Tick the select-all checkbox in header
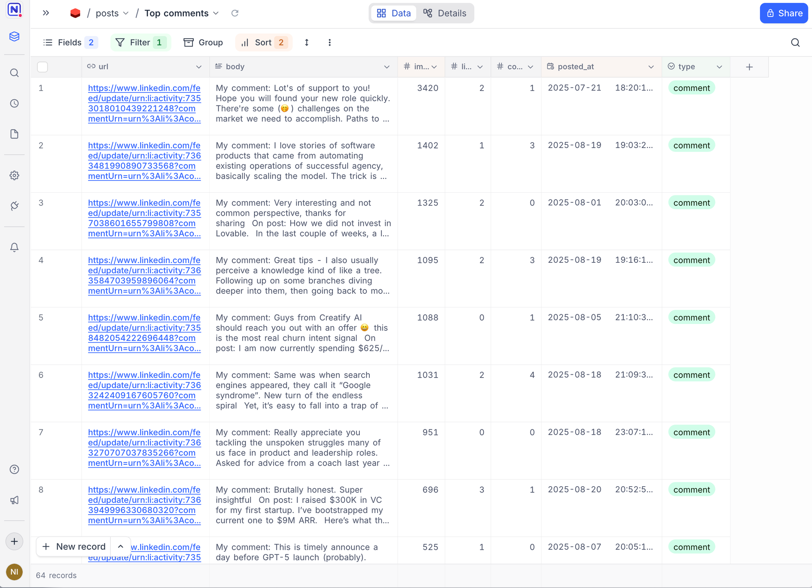This screenshot has width=812, height=588. point(43,67)
